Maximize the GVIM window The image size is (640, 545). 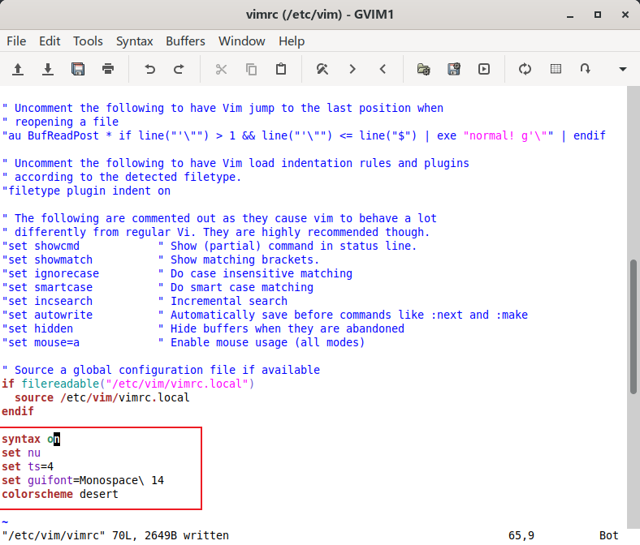pyautogui.click(x=598, y=15)
